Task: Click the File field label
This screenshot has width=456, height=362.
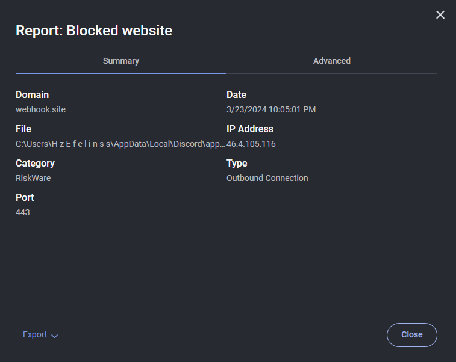Action: [23, 129]
